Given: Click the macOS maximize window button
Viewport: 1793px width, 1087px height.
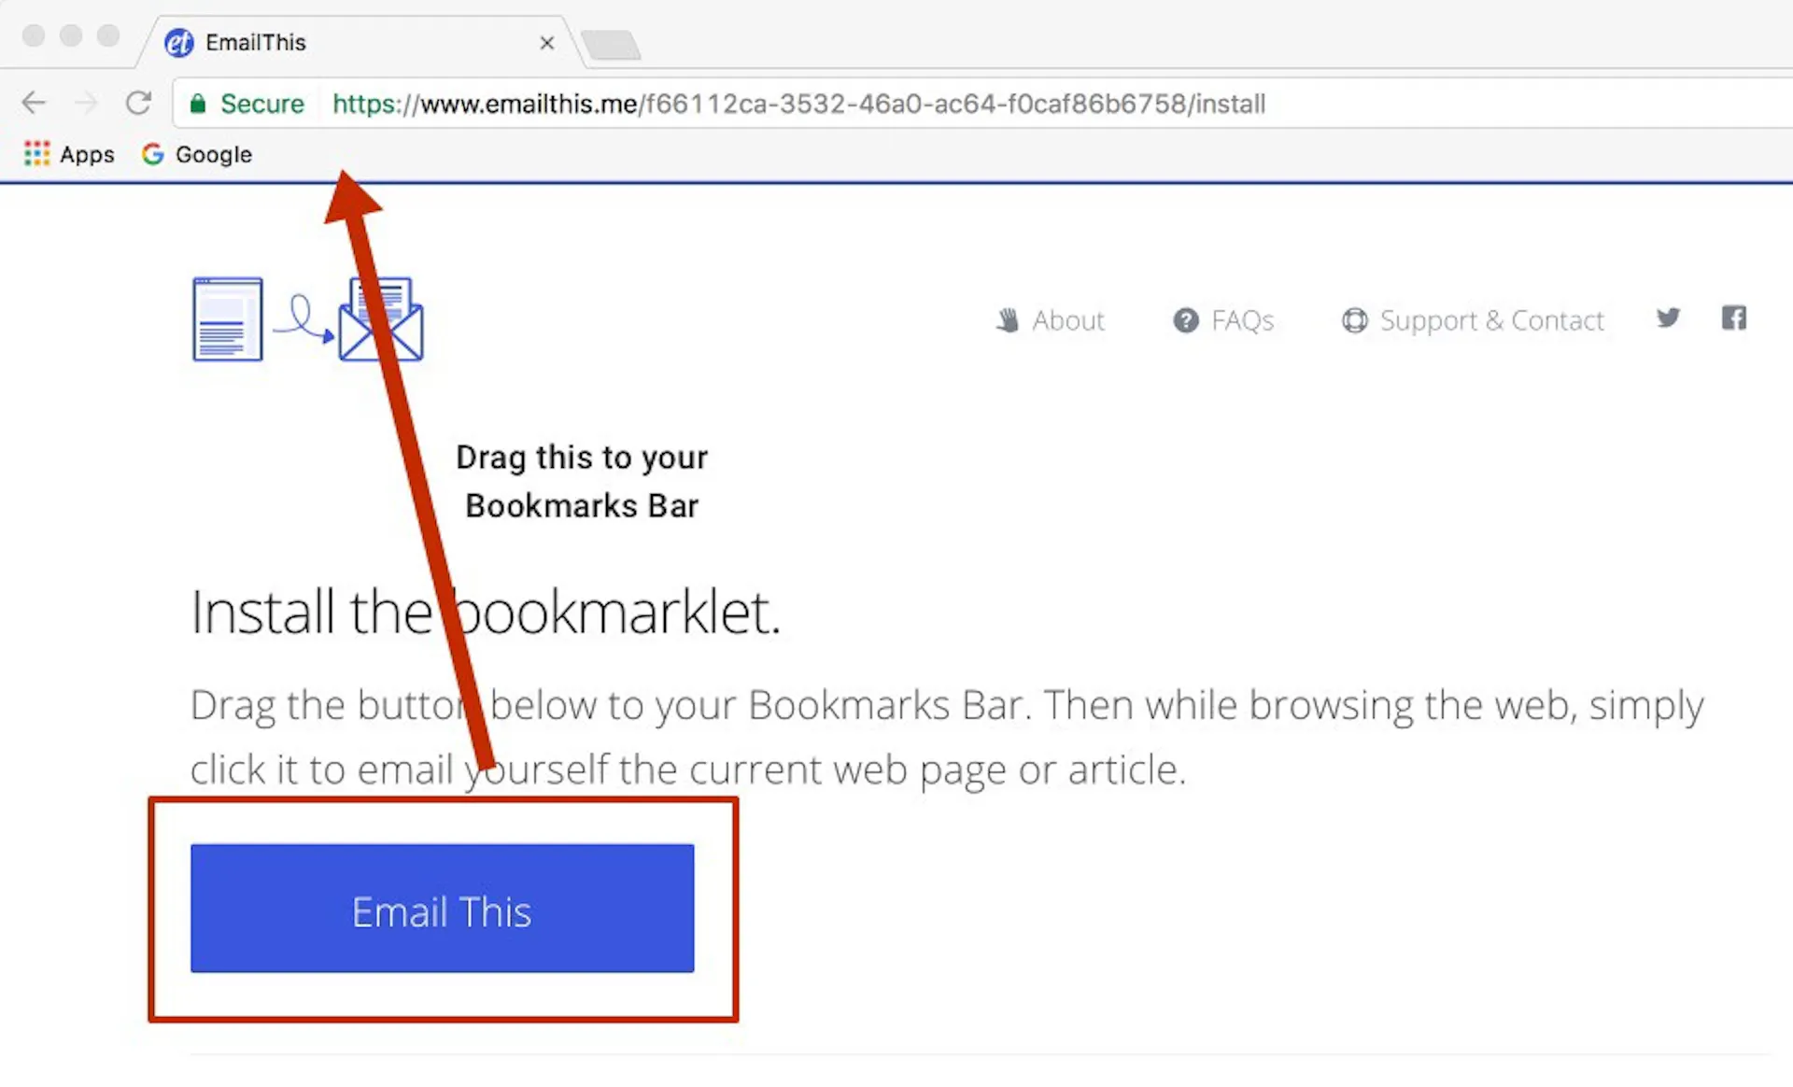Looking at the screenshot, I should [x=108, y=35].
